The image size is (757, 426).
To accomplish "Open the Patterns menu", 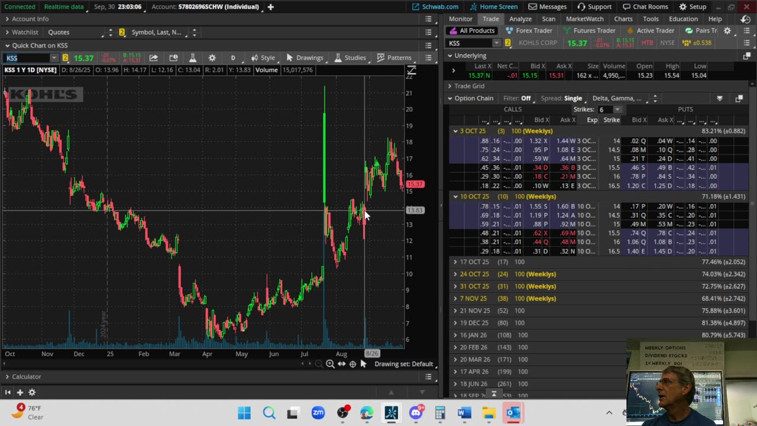I will [394, 57].
